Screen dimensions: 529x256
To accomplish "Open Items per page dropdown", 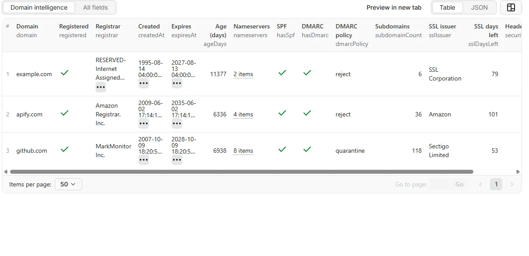I will tap(68, 184).
